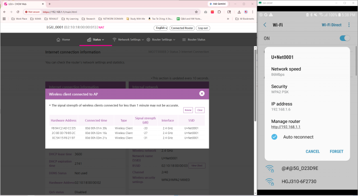This screenshot has width=358, height=196.
Task: Uncheck Auto reconnect for U+Net0001
Action: tap(274, 137)
